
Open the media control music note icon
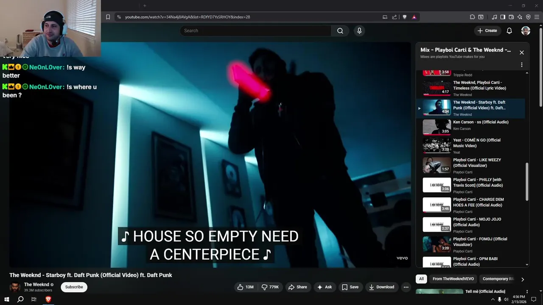point(494,17)
